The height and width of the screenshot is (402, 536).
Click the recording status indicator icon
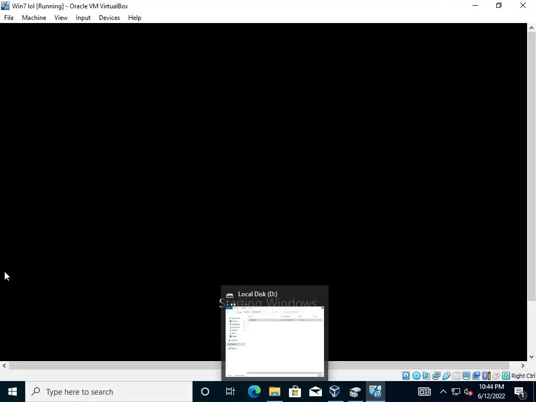(476, 376)
